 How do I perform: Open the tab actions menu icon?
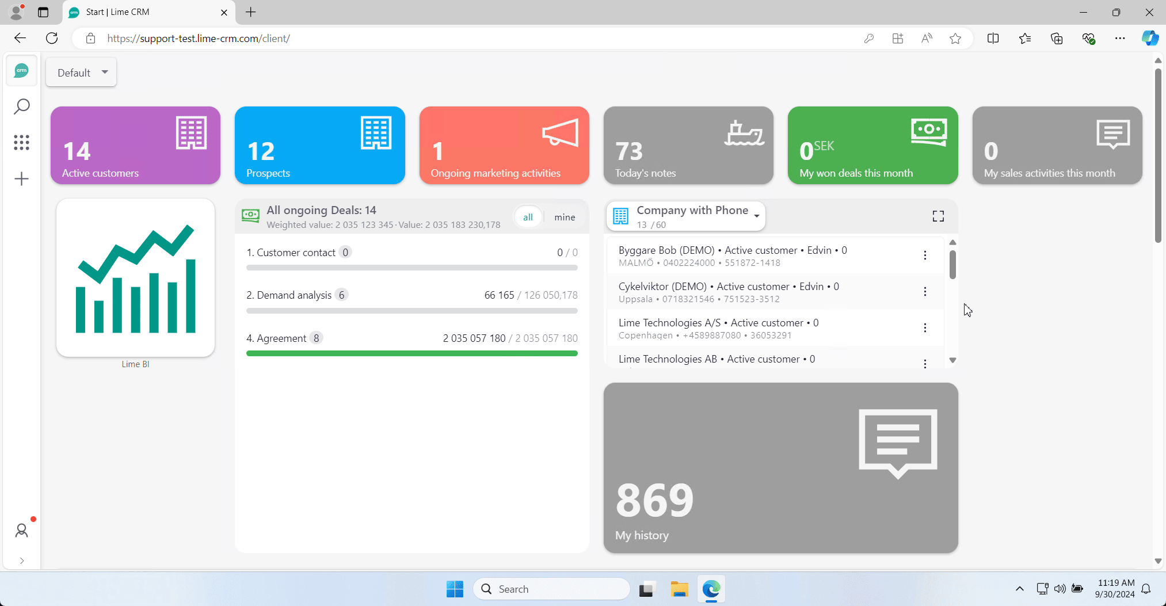click(x=43, y=12)
